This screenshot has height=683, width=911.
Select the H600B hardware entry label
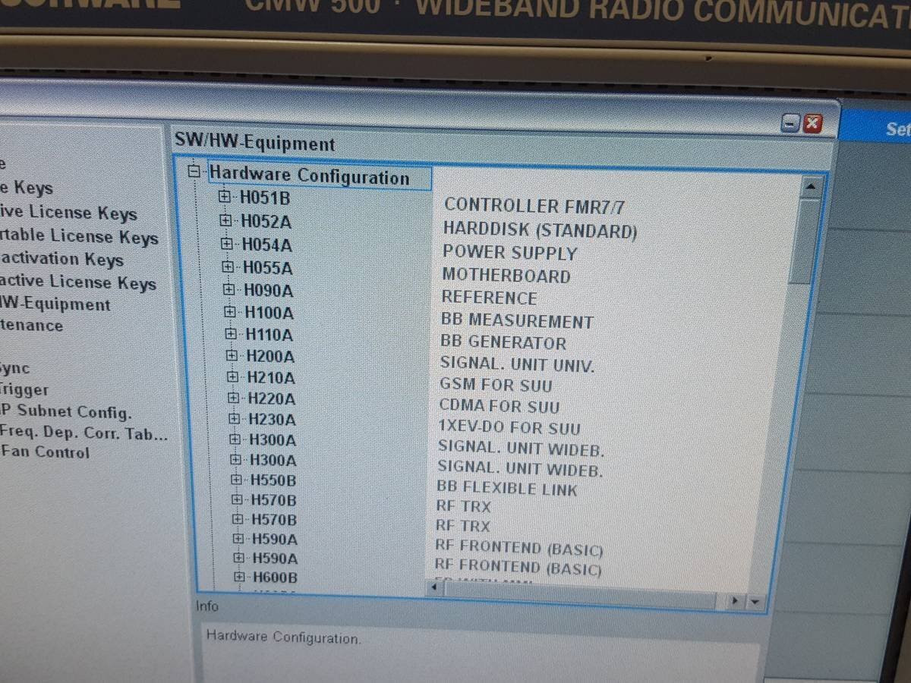276,578
